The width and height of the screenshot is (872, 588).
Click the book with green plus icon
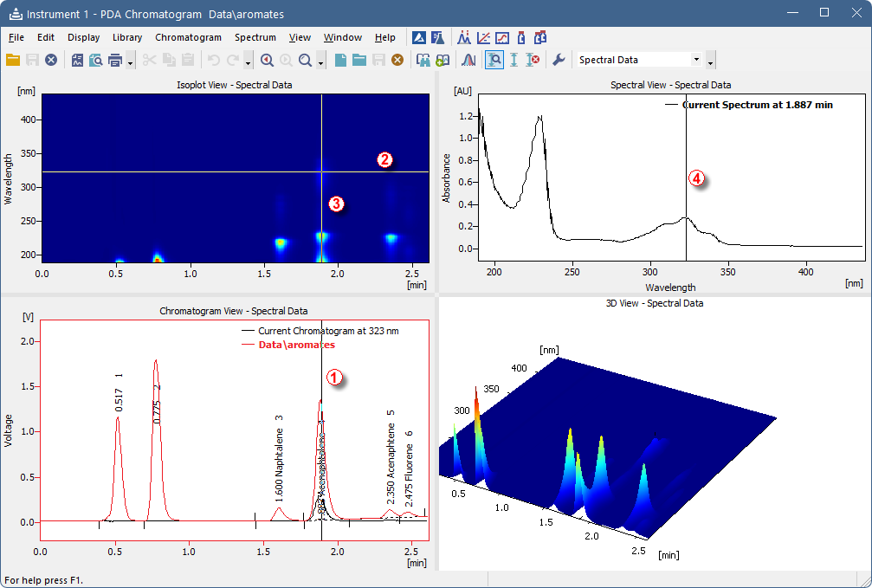pos(442,60)
